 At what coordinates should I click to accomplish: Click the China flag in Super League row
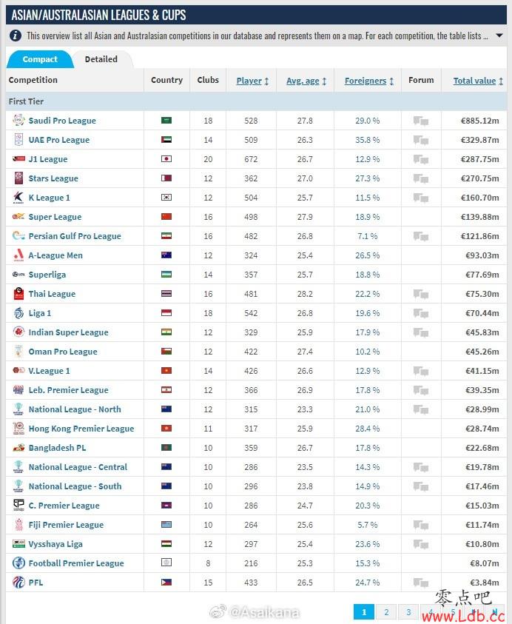(166, 216)
